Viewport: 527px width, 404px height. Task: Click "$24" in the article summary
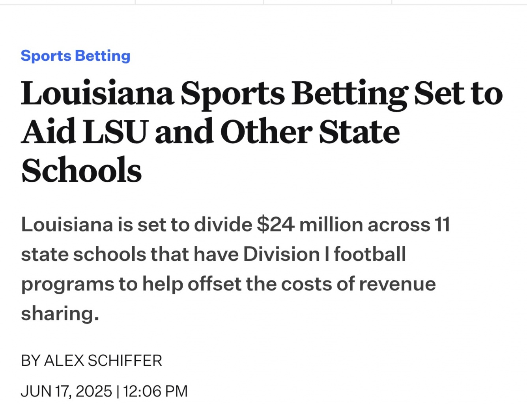coord(275,224)
